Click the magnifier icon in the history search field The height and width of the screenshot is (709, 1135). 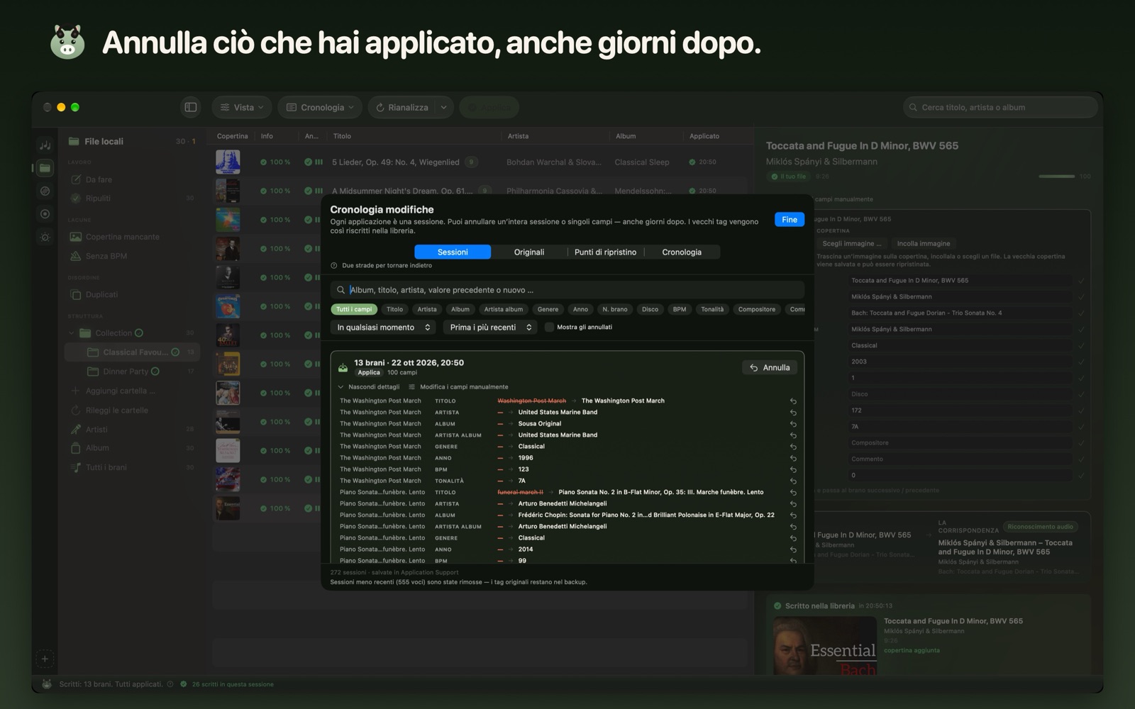[x=340, y=290]
